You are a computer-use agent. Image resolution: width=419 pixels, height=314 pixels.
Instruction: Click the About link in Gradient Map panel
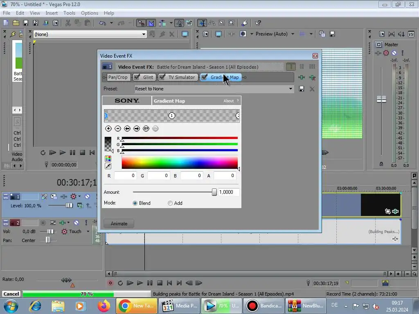tap(228, 101)
